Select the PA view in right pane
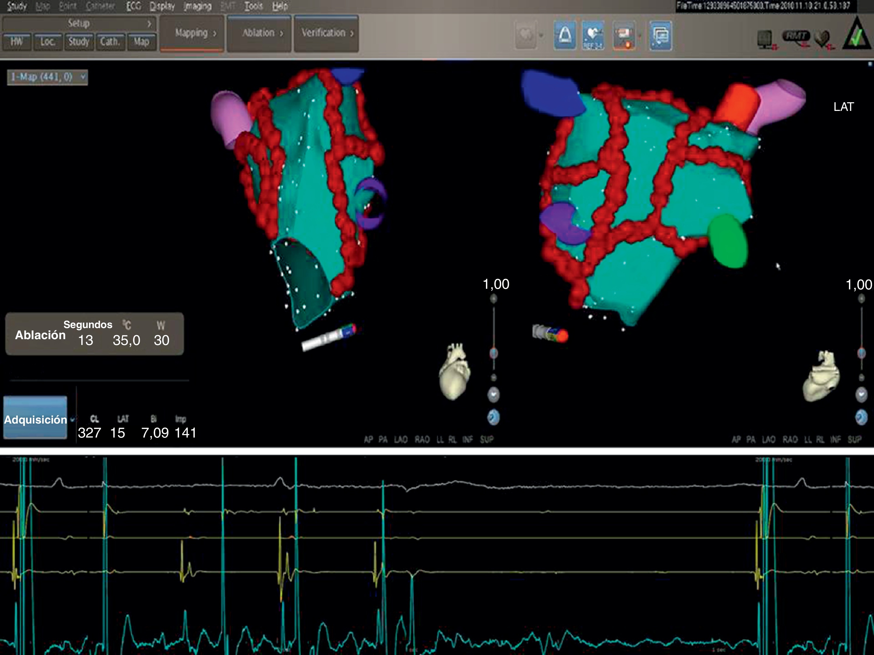This screenshot has width=874, height=655. [751, 439]
